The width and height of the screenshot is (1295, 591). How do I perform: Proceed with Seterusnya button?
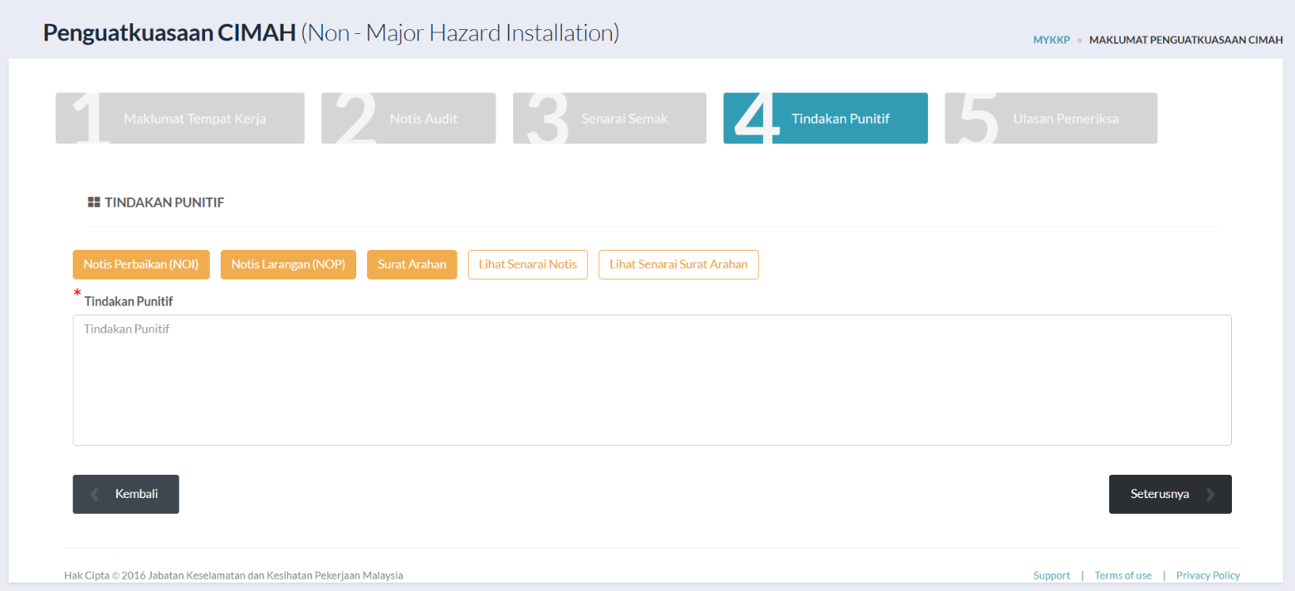coord(1170,494)
